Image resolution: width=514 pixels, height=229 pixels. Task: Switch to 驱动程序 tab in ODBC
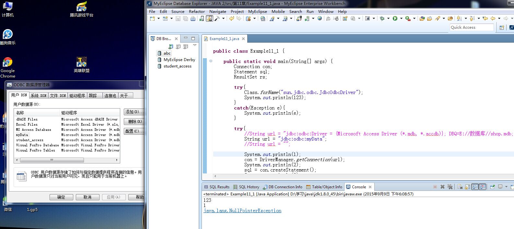[77, 96]
